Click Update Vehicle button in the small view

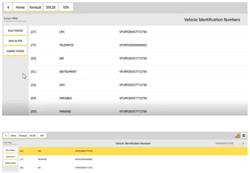pyautogui.click(x=10, y=163)
